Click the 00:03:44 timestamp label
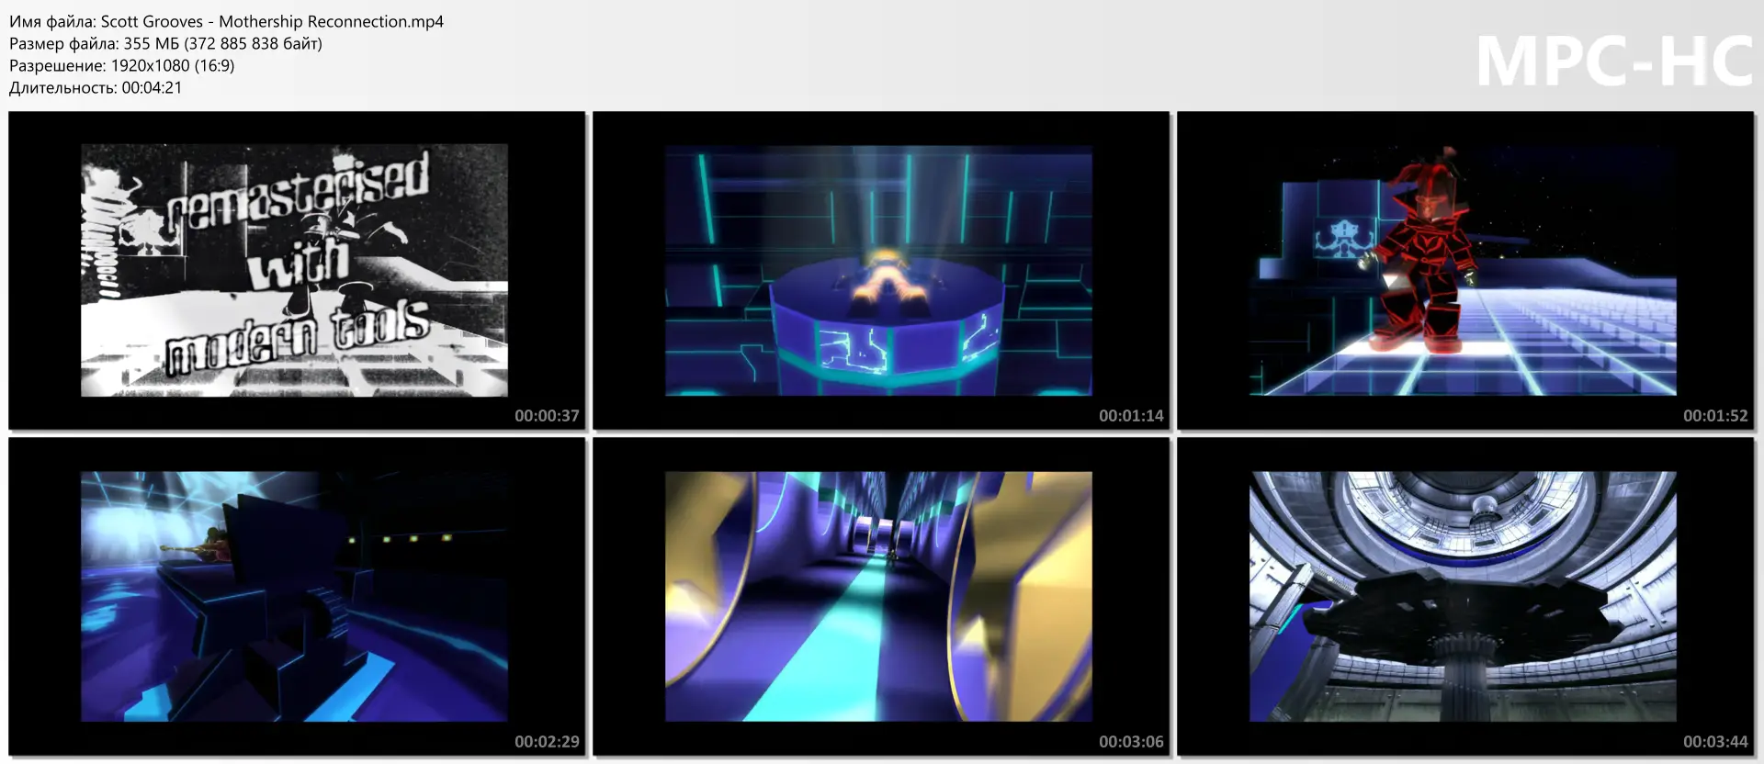 click(x=1715, y=742)
